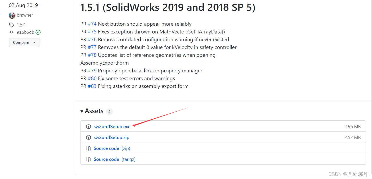Open the brawner author profile link
Image resolution: width=372 pixels, height=179 pixels.
pos(25,15)
